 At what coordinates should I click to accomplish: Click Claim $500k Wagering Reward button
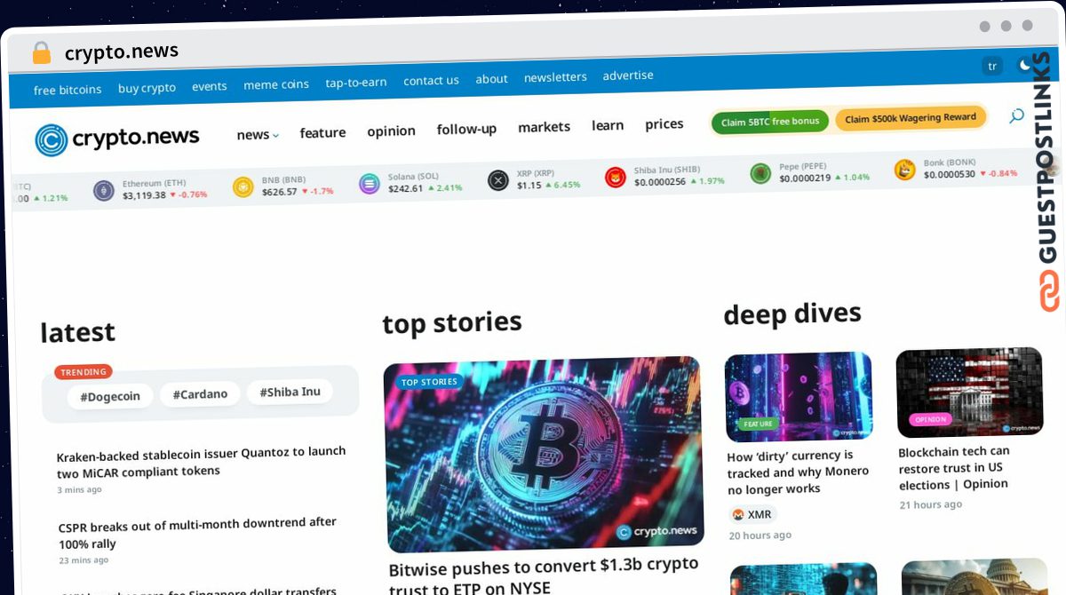911,118
